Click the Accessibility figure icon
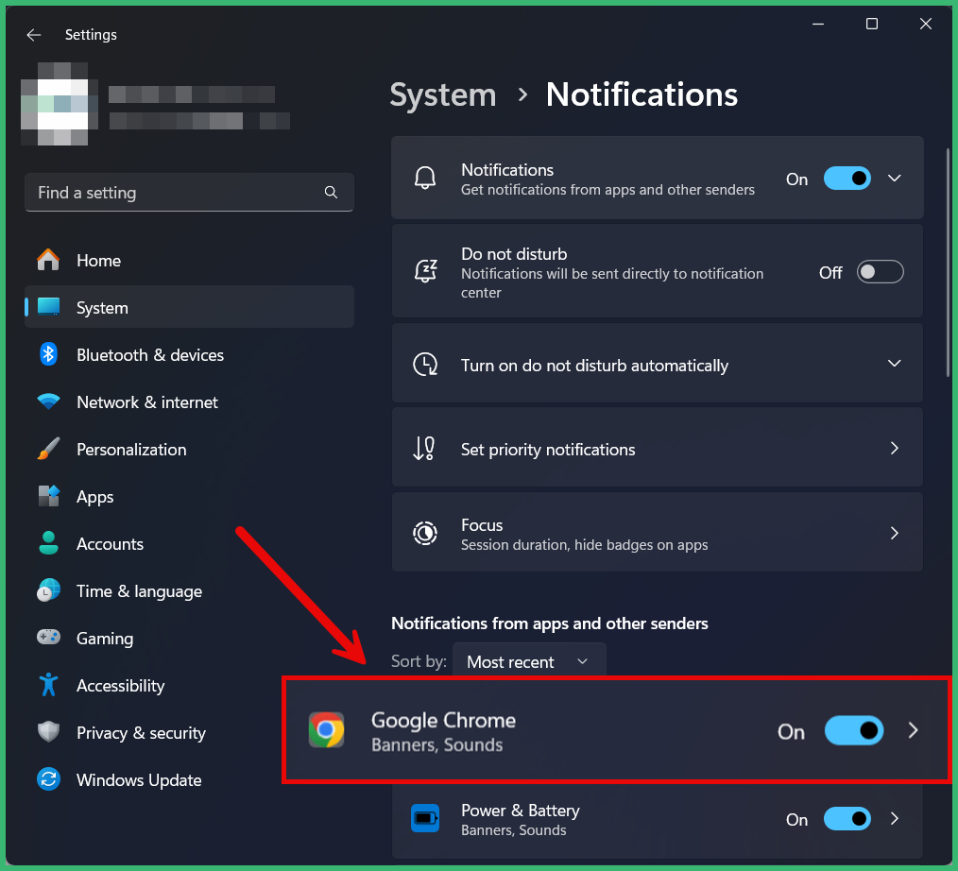The height and width of the screenshot is (871, 958). pos(48,685)
